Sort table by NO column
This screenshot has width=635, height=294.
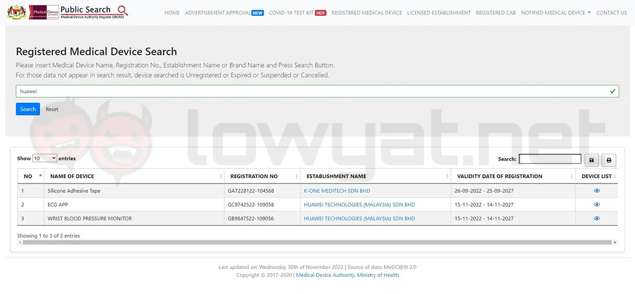pyautogui.click(x=31, y=176)
